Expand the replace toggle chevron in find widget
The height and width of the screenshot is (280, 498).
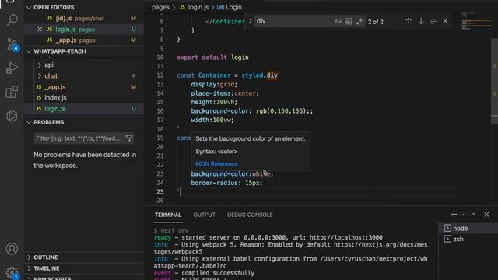click(250, 21)
